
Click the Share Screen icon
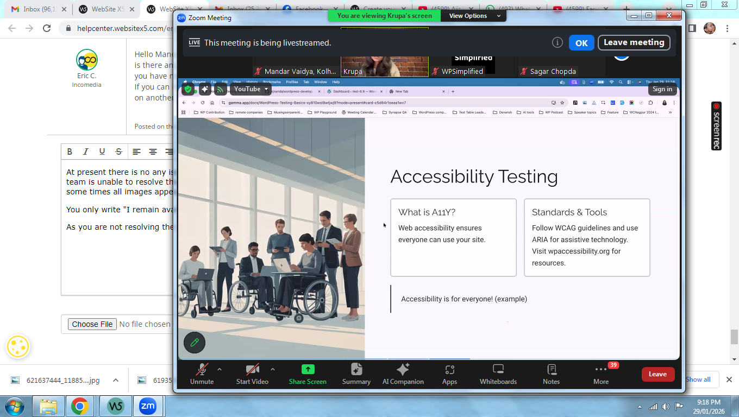(308, 374)
